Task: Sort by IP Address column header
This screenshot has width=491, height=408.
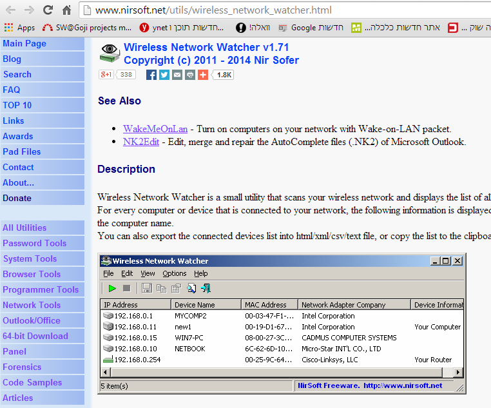Action: (135, 305)
